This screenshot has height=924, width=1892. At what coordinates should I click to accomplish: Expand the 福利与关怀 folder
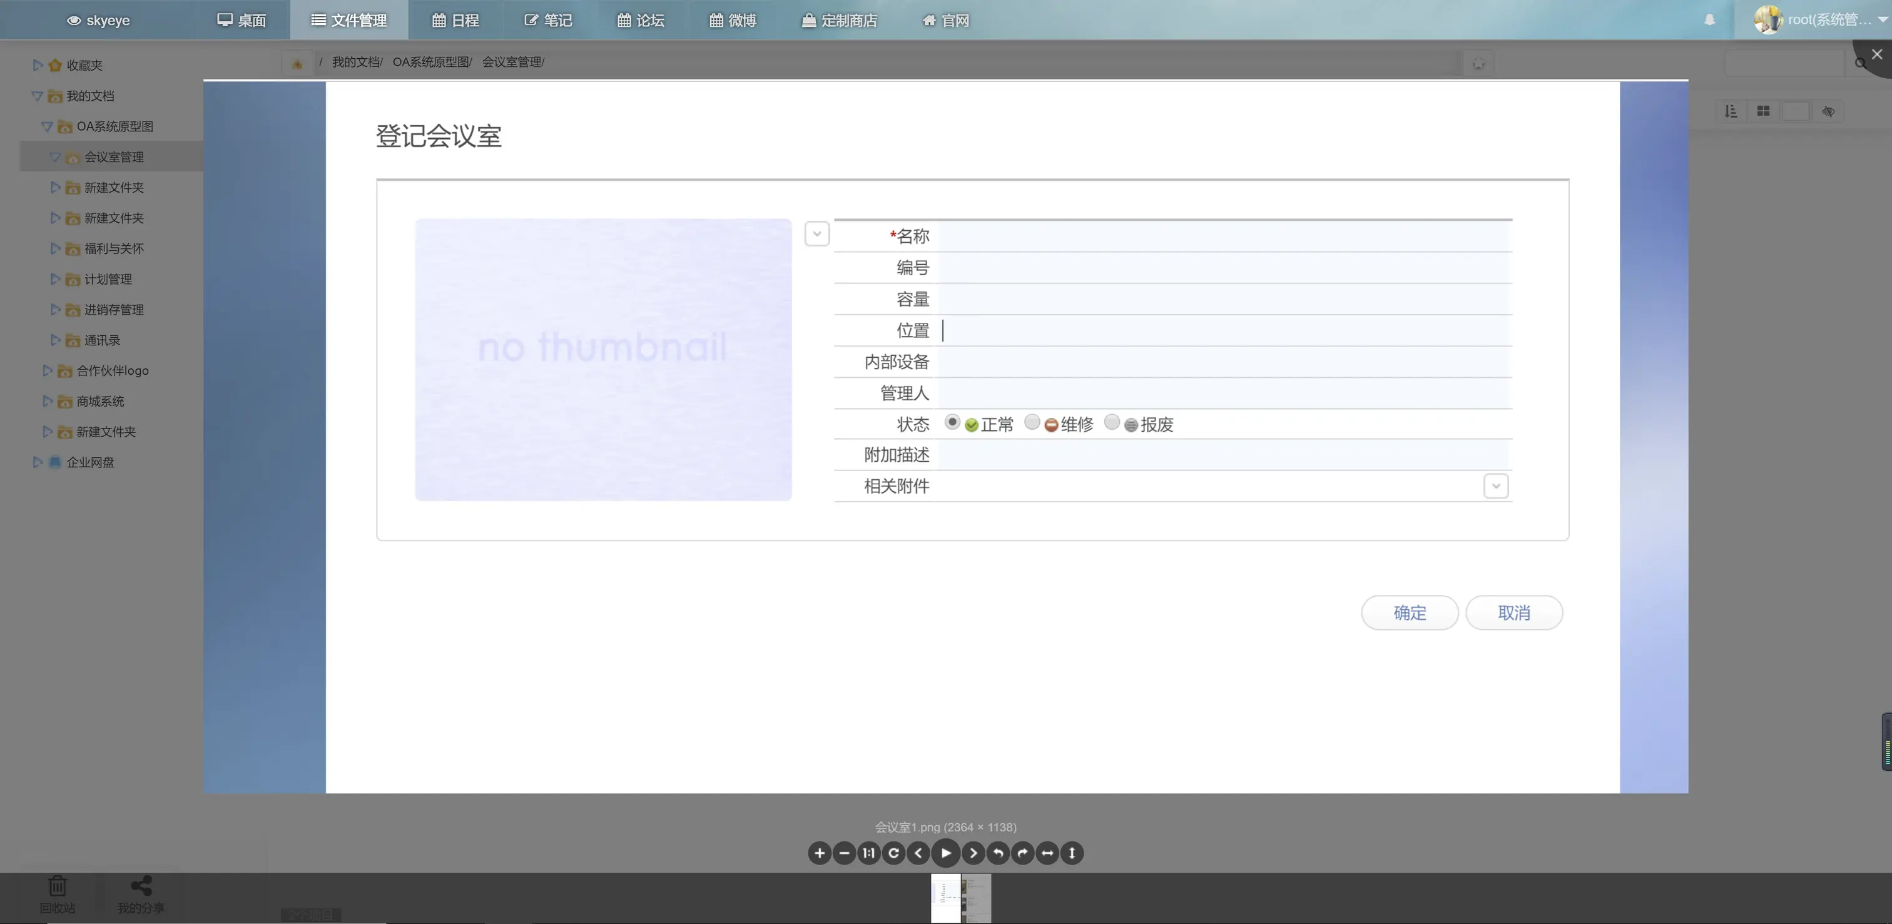pos(55,248)
